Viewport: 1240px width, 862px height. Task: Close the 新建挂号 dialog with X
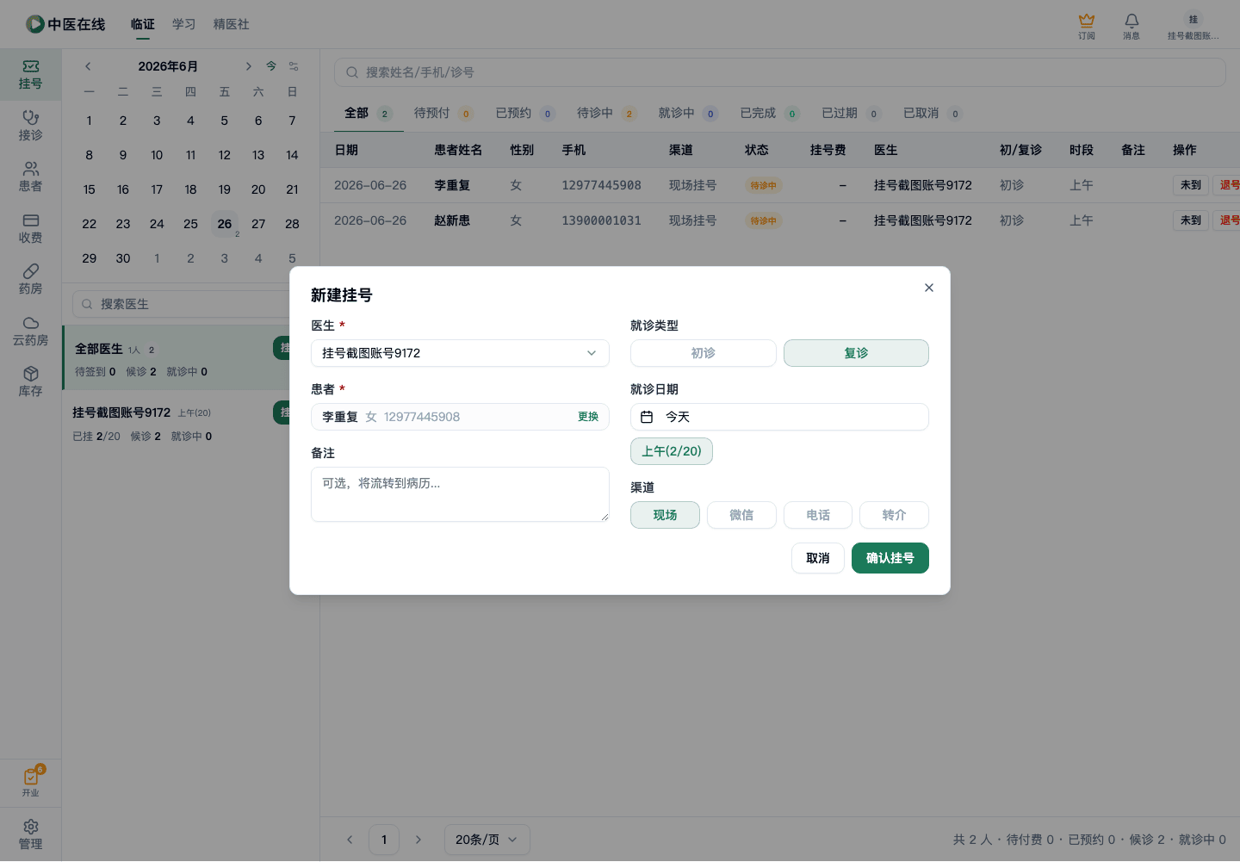point(928,288)
